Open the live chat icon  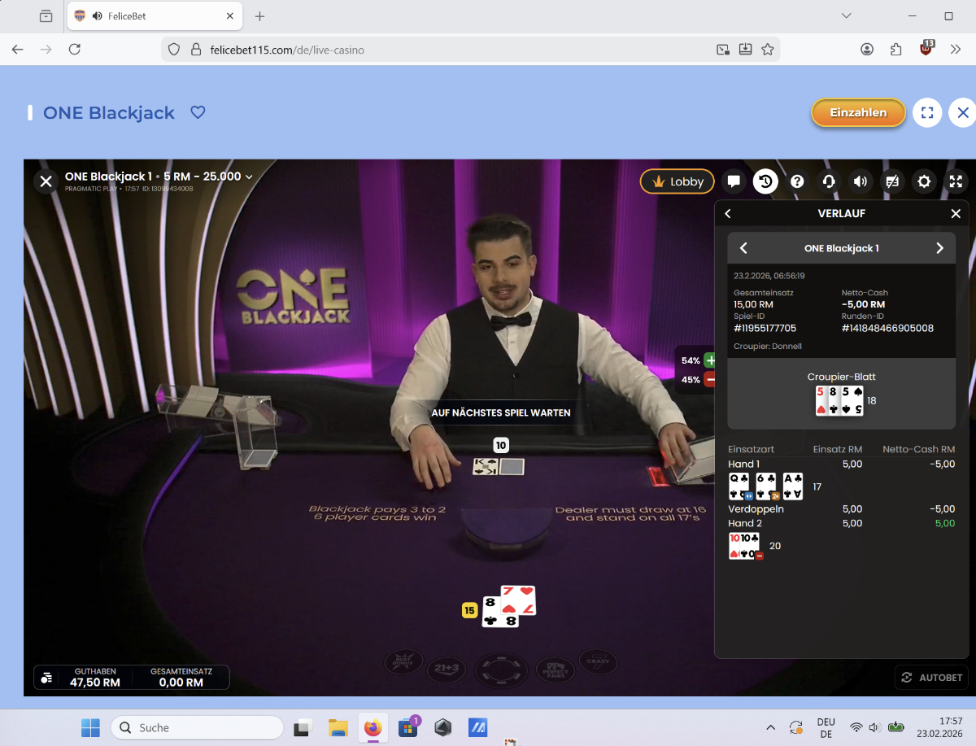[734, 181]
